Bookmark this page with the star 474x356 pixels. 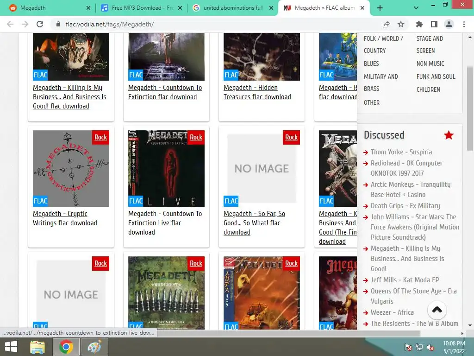point(401,24)
